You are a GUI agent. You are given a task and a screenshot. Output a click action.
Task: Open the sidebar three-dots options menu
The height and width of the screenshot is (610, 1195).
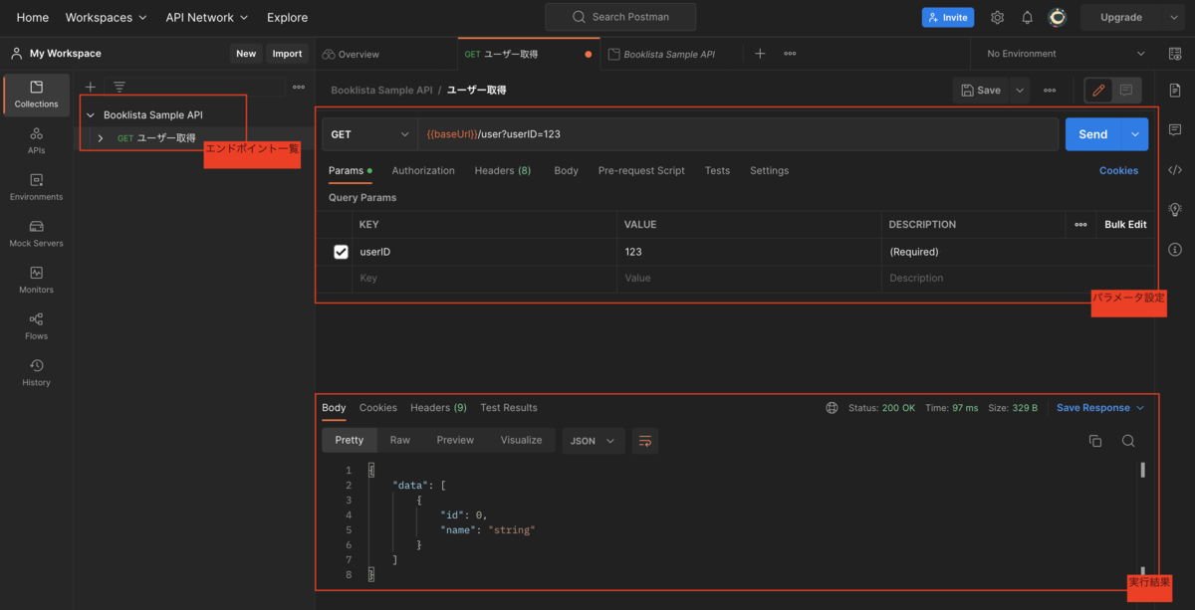(299, 87)
